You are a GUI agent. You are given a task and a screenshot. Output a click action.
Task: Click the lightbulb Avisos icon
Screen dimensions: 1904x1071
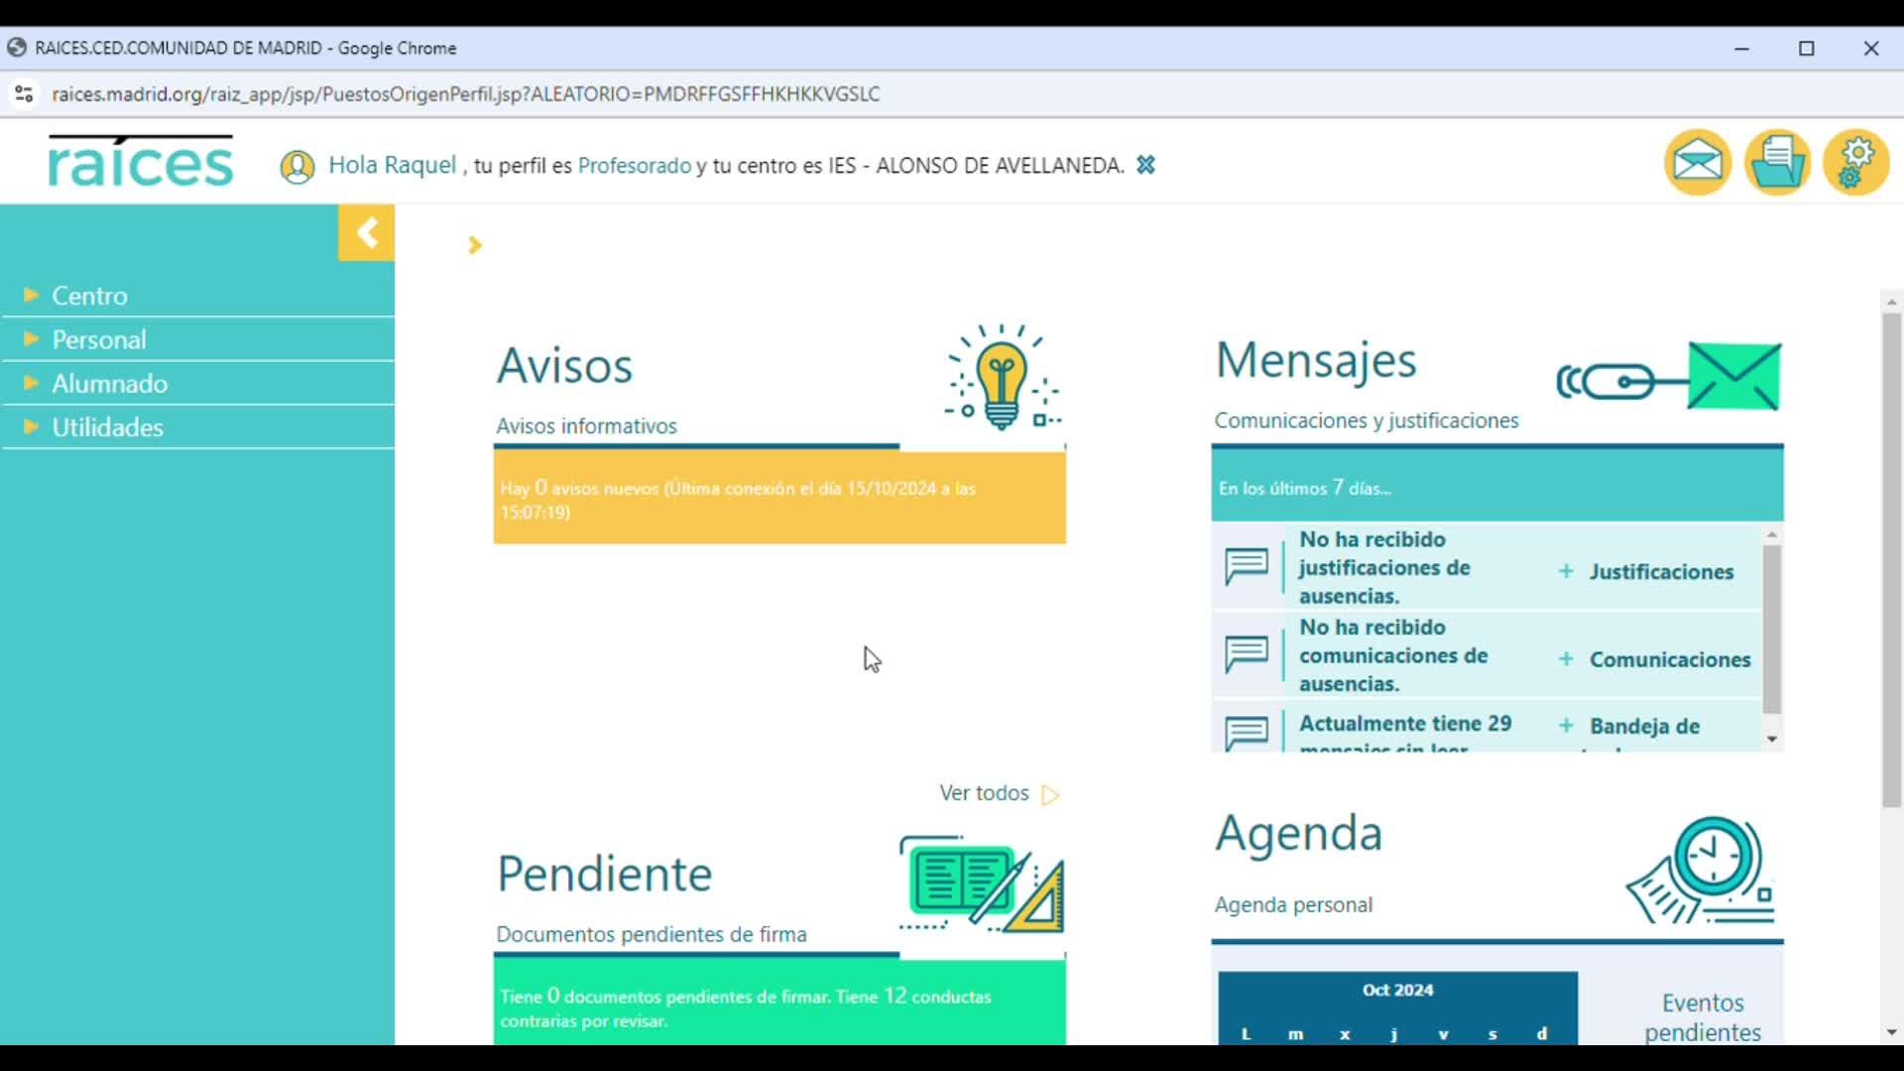[1002, 378]
